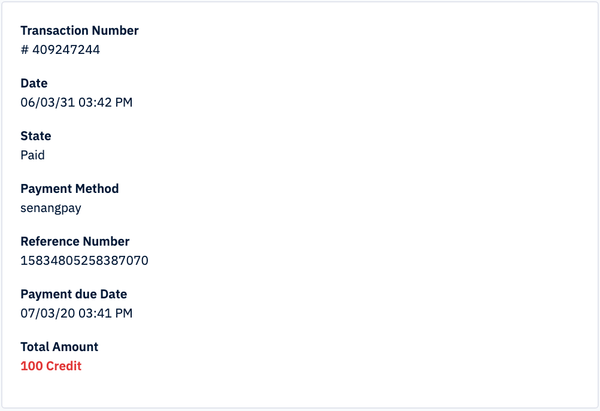This screenshot has height=411, width=600.
Task: Click the Total Amount label
Action: (x=59, y=347)
